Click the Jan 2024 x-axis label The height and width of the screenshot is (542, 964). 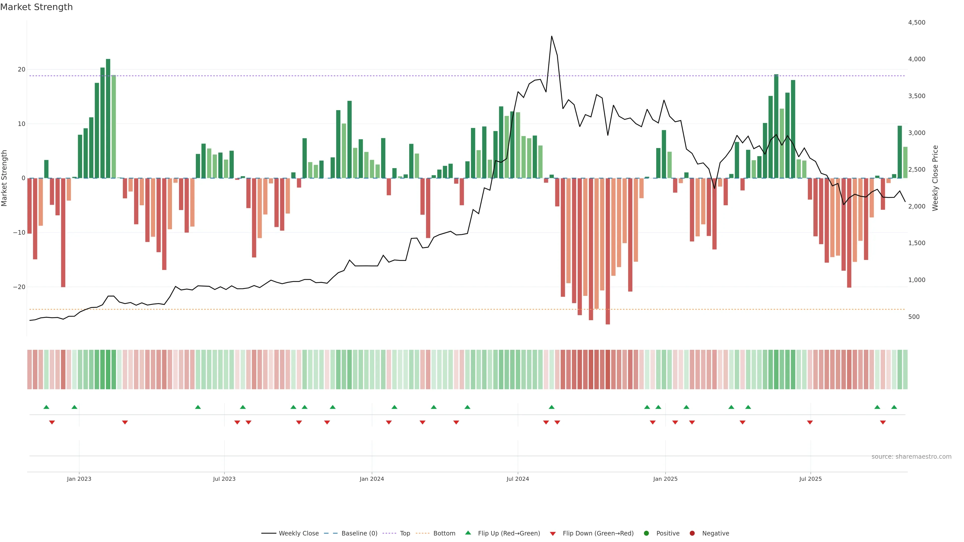click(372, 479)
